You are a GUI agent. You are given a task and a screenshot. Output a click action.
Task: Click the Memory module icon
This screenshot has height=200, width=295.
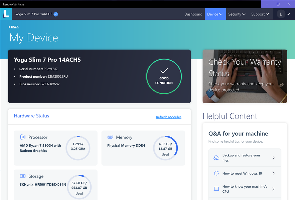[110, 137]
